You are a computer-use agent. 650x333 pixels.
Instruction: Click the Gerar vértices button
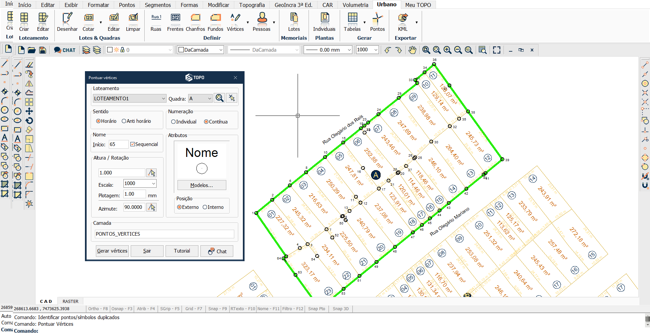[x=112, y=251]
